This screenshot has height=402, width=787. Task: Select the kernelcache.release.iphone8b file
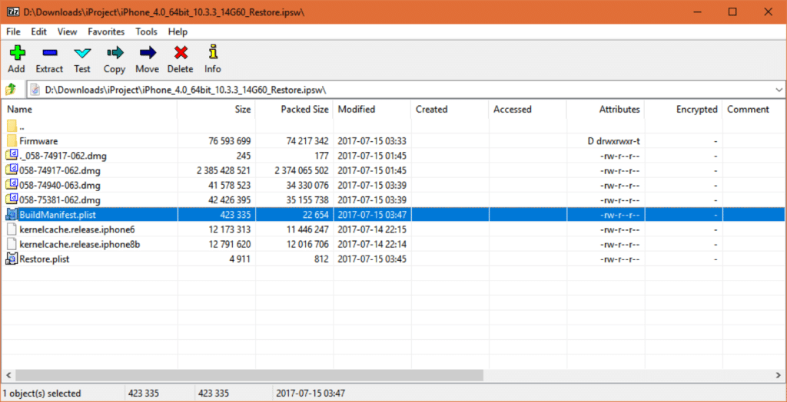pos(79,244)
